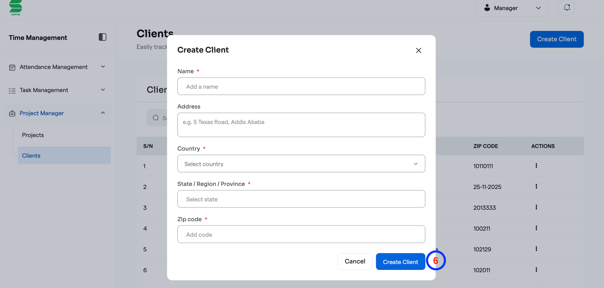Screen dimensions: 604x288
Task: Open the Select country dropdown
Action: point(301,164)
